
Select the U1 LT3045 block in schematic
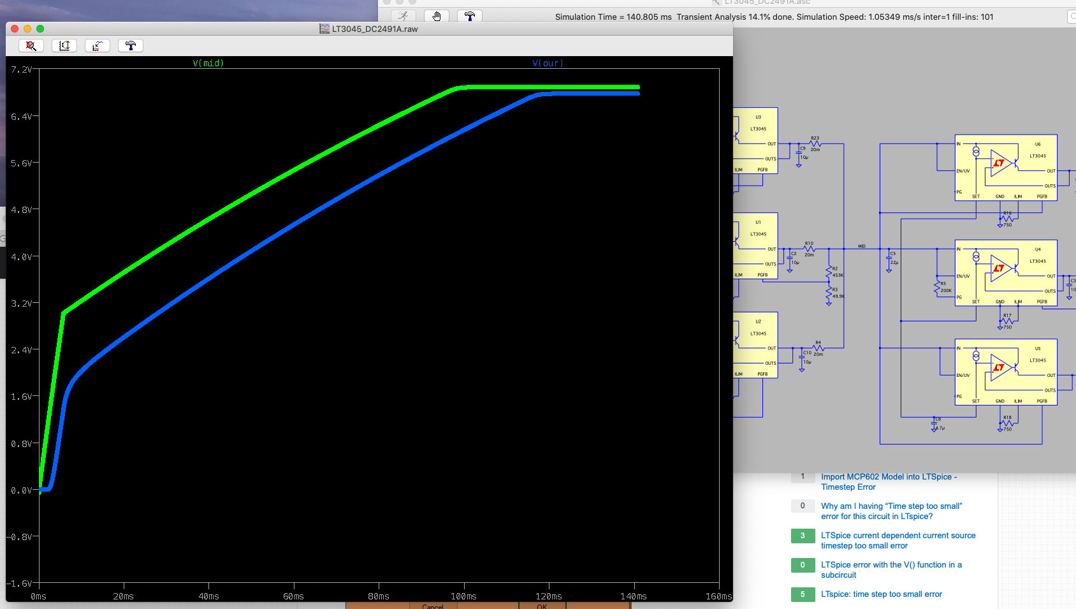[755, 246]
